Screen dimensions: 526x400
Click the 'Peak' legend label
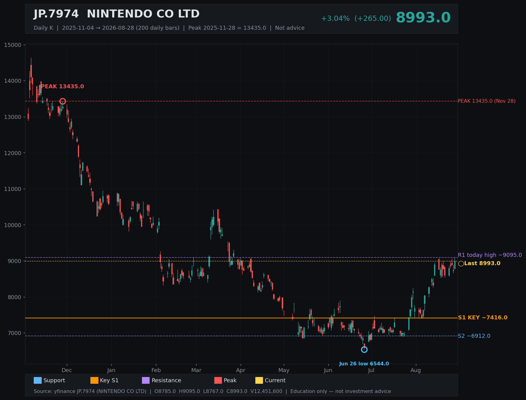tap(230, 380)
